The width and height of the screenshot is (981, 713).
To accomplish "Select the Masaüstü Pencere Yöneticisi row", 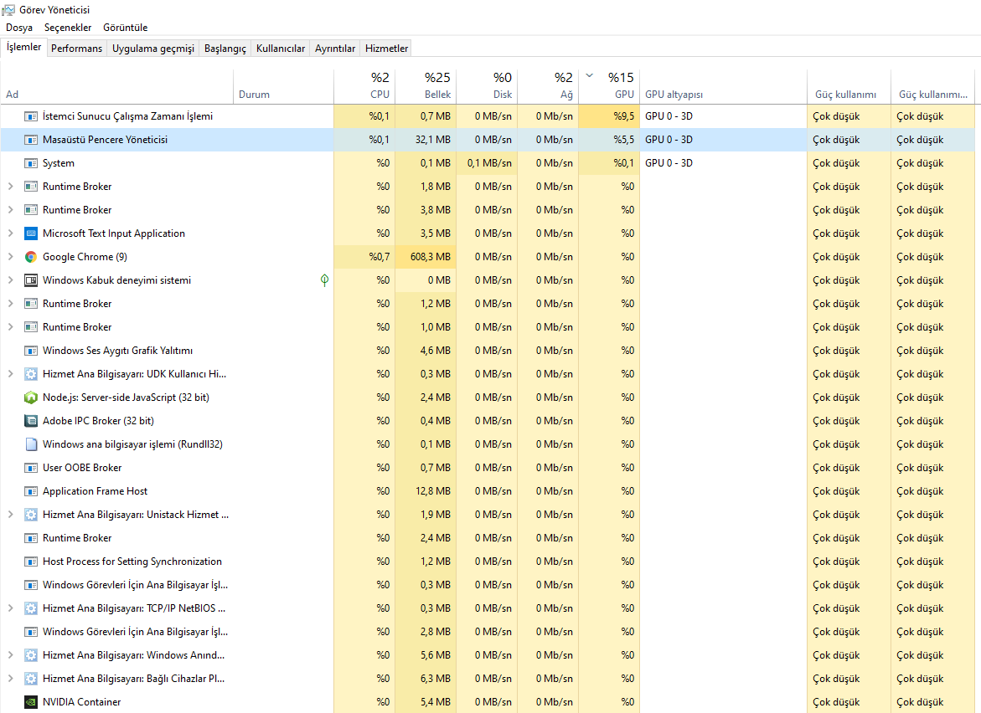I will [x=488, y=140].
